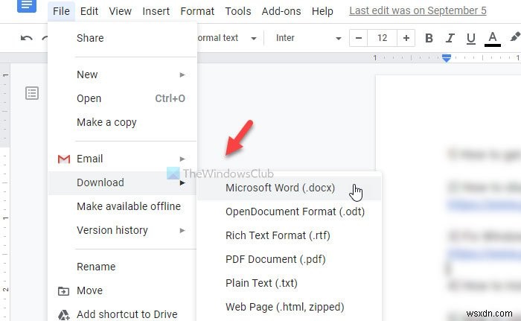Open the Inter font dropdown
Image resolution: width=521 pixels, height=321 pixels.
click(x=308, y=38)
